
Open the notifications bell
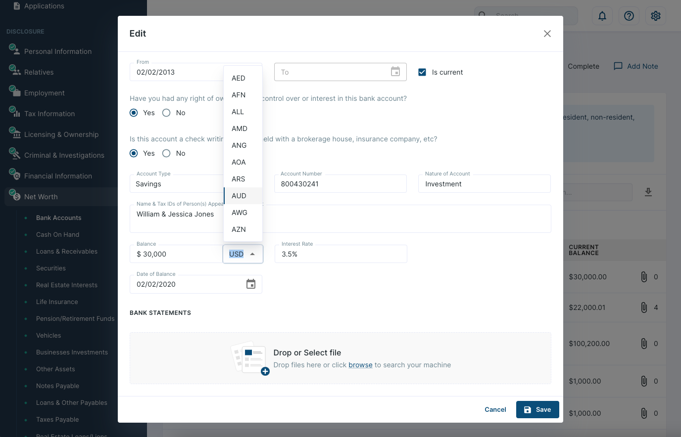pyautogui.click(x=602, y=16)
